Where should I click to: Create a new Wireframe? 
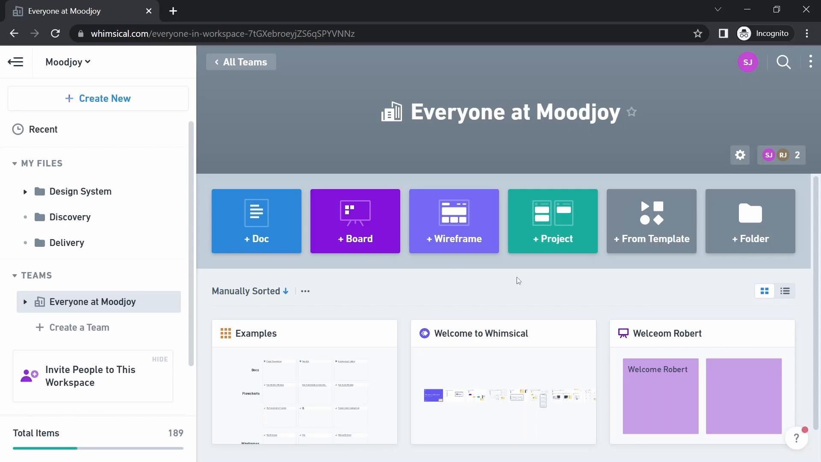pyautogui.click(x=454, y=221)
